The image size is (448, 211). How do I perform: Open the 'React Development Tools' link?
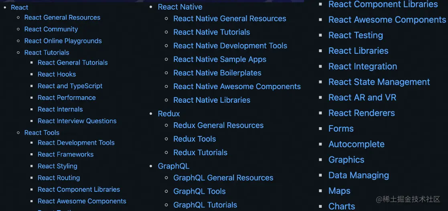(76, 143)
